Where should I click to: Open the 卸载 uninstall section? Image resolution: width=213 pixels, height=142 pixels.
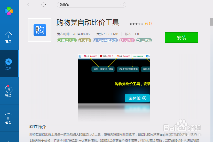click(9, 119)
